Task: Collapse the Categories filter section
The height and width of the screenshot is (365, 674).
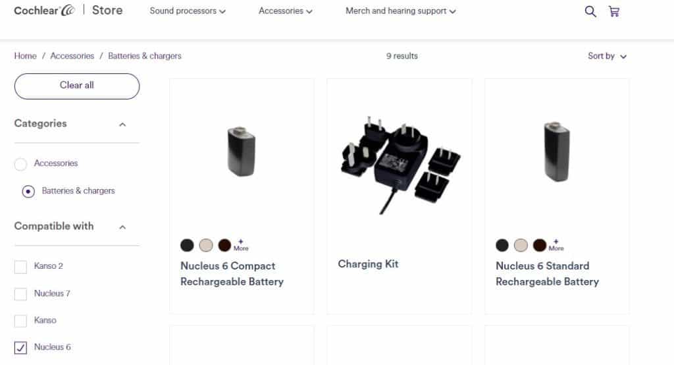Action: [x=122, y=125]
